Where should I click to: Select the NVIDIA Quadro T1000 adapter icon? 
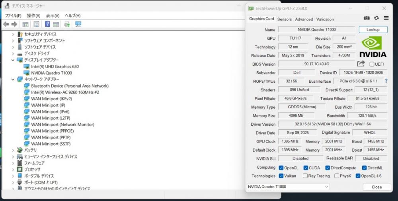(26, 73)
